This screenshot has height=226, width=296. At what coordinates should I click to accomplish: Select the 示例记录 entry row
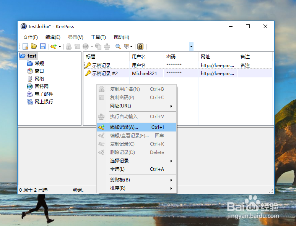click(178, 65)
